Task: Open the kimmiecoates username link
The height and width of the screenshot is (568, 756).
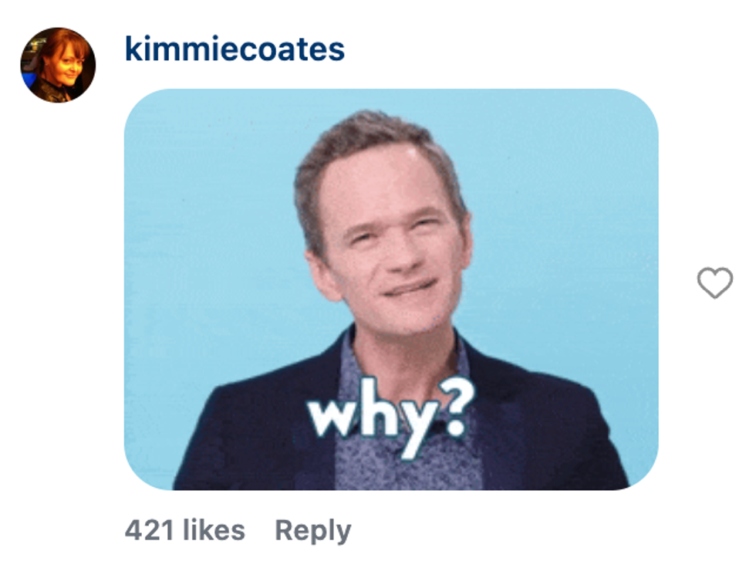Action: [235, 49]
